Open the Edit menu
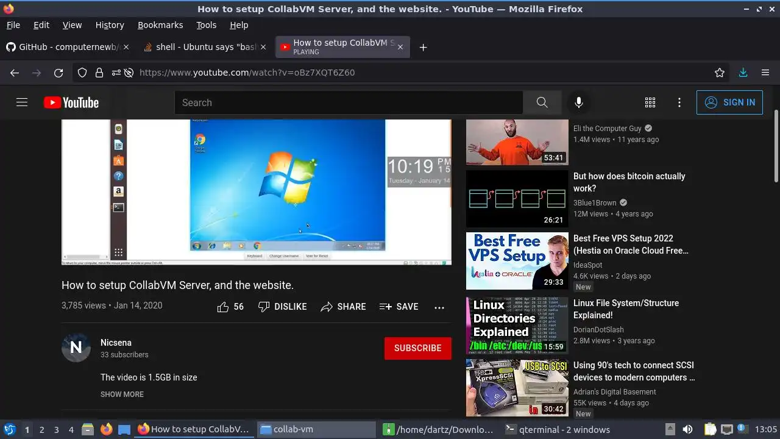780x439 pixels. [x=41, y=25]
